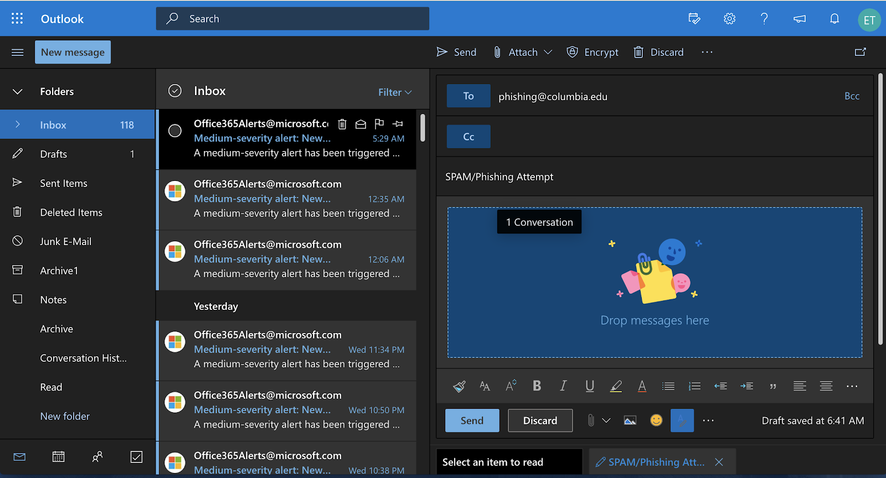Open the Settings gear icon
886x478 pixels.
pyautogui.click(x=730, y=19)
